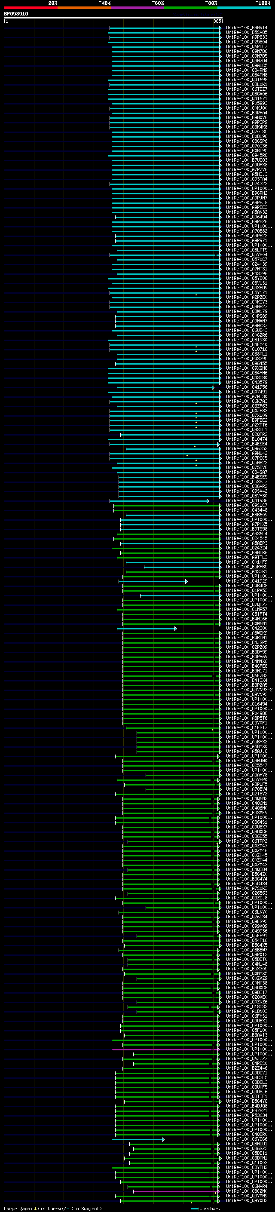Image resolution: width=275 pixels, height=1212 pixels.
Task: Click the UniRef100_Q9SWC7 hit name
Action: 247,505
